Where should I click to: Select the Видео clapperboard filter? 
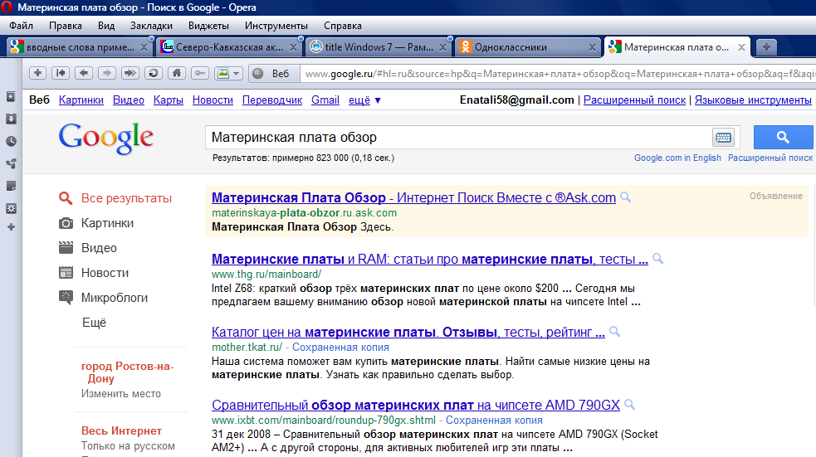[88, 248]
